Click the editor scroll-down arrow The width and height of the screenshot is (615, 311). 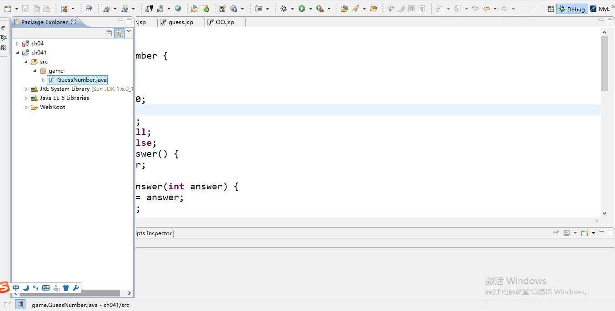[604, 213]
